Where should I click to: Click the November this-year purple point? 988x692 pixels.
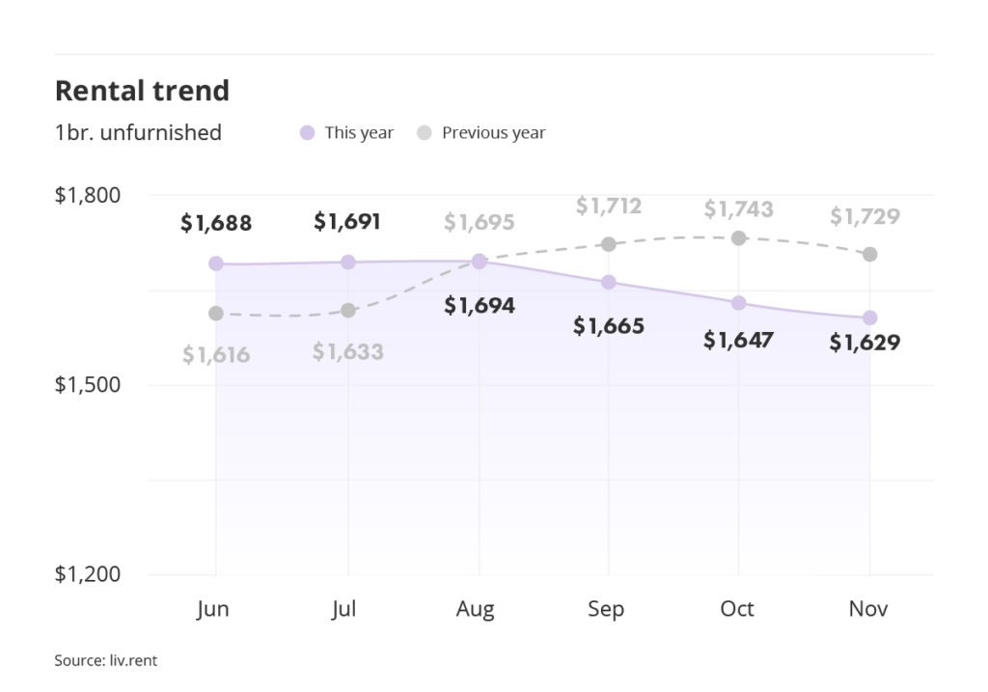pos(870,318)
